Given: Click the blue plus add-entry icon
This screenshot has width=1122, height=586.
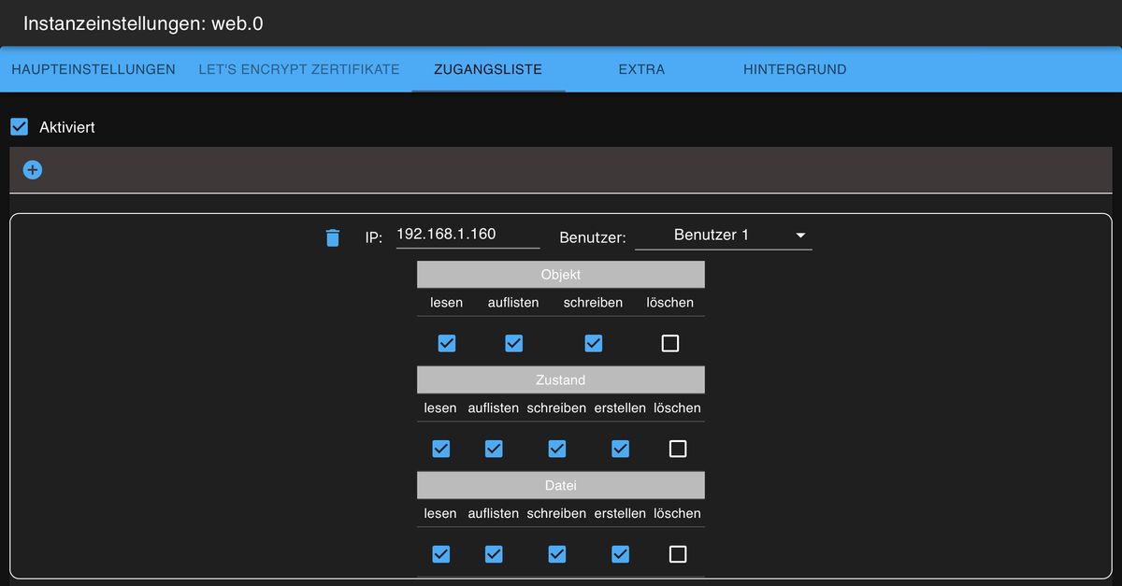Looking at the screenshot, I should pos(33,170).
